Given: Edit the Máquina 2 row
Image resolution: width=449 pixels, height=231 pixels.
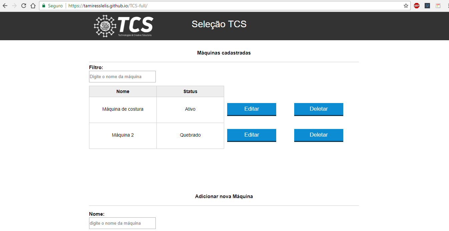Looking at the screenshot, I should (x=252, y=135).
